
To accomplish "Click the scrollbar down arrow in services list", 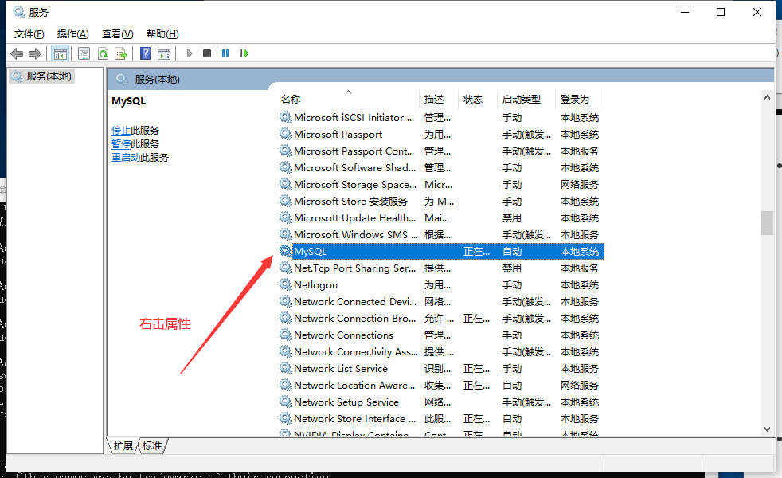I will [x=767, y=429].
